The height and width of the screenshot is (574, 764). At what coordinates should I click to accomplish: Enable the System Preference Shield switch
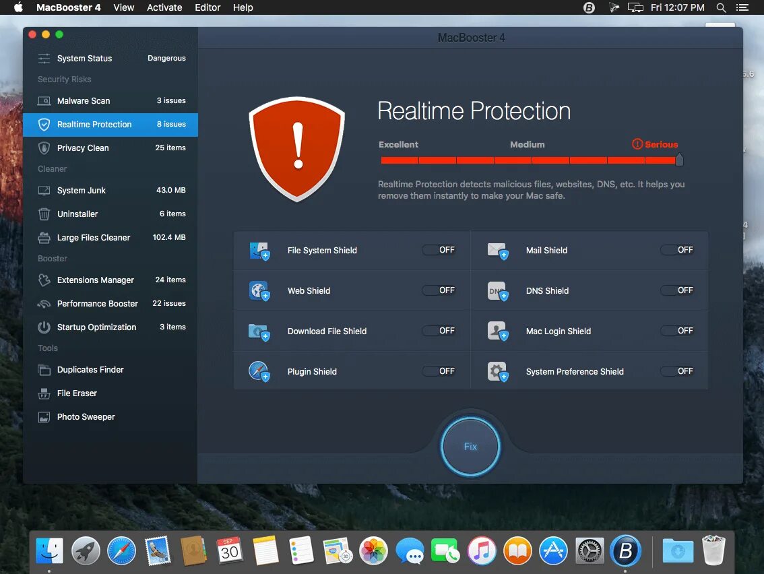point(677,371)
